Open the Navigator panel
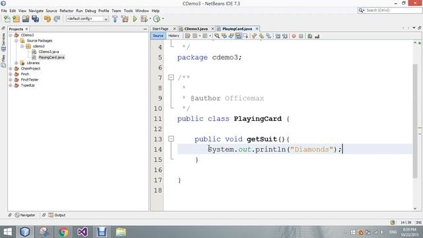The width and height of the screenshot is (423, 238). [25, 215]
